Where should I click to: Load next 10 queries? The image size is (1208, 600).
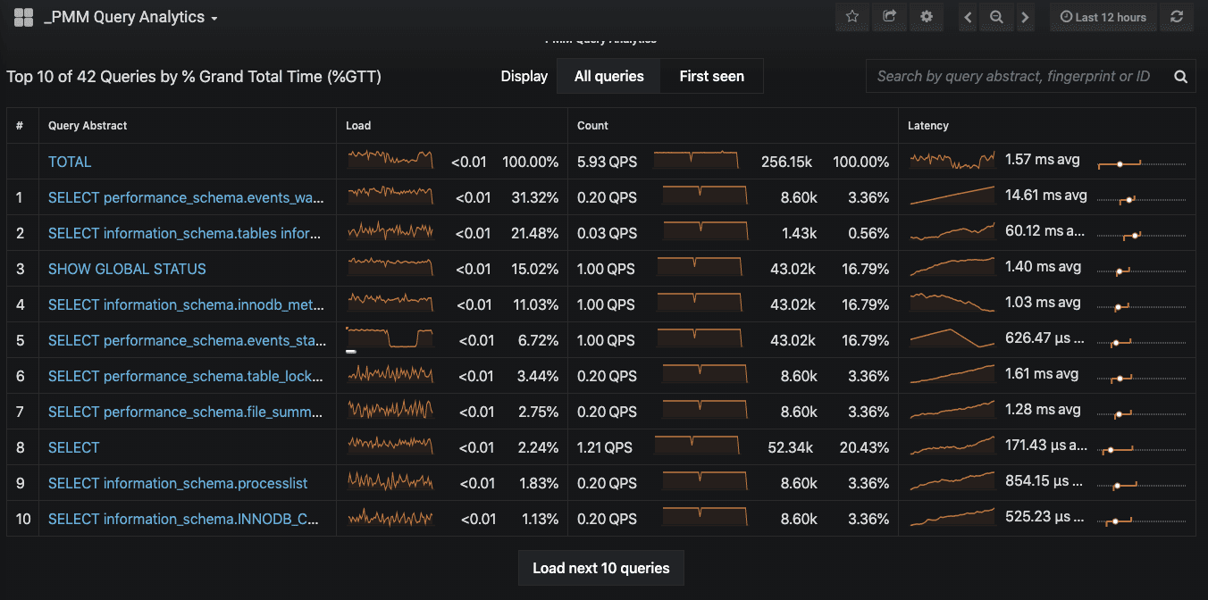tap(601, 568)
